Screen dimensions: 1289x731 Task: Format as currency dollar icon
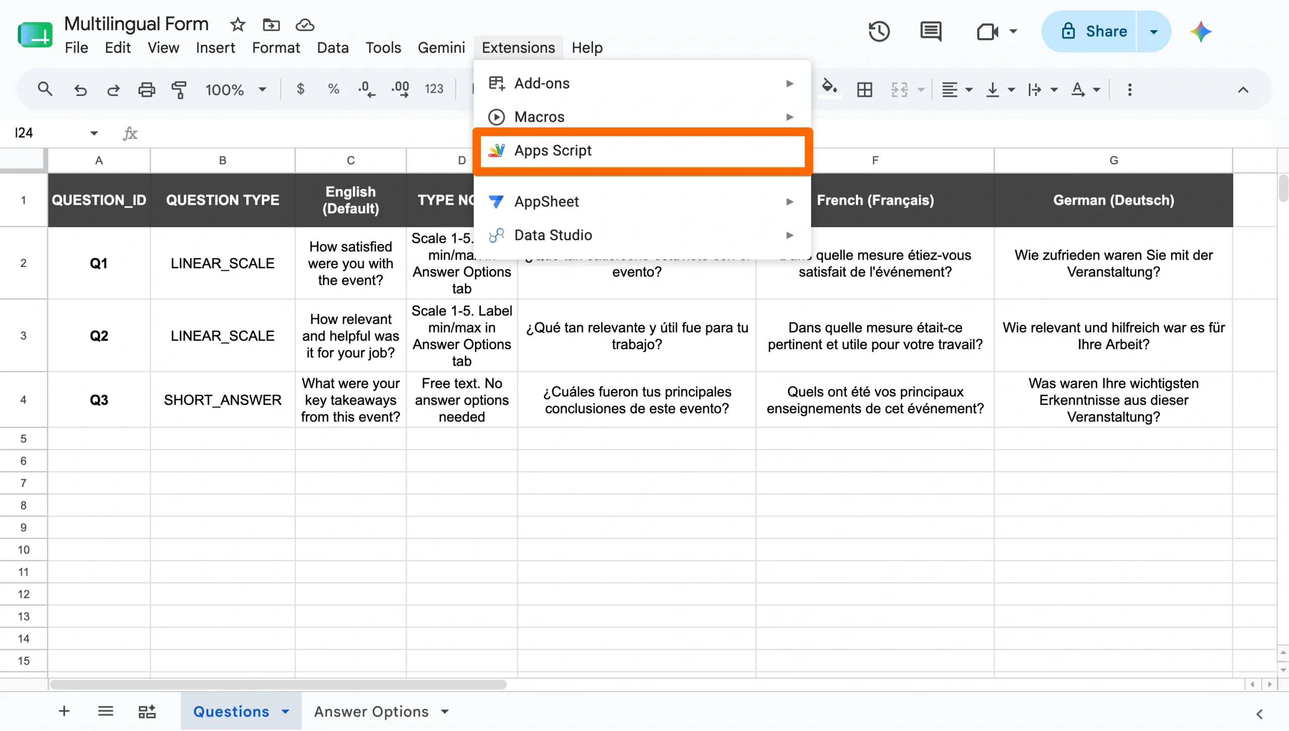300,89
